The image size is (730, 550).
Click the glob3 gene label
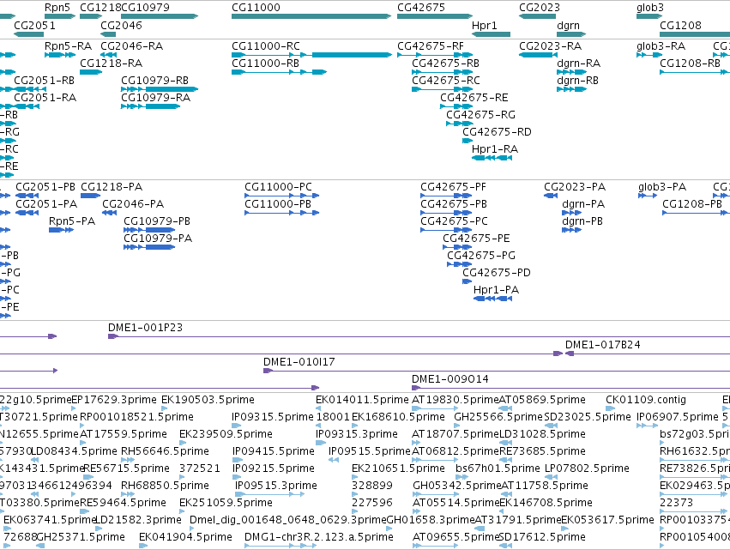click(x=650, y=8)
